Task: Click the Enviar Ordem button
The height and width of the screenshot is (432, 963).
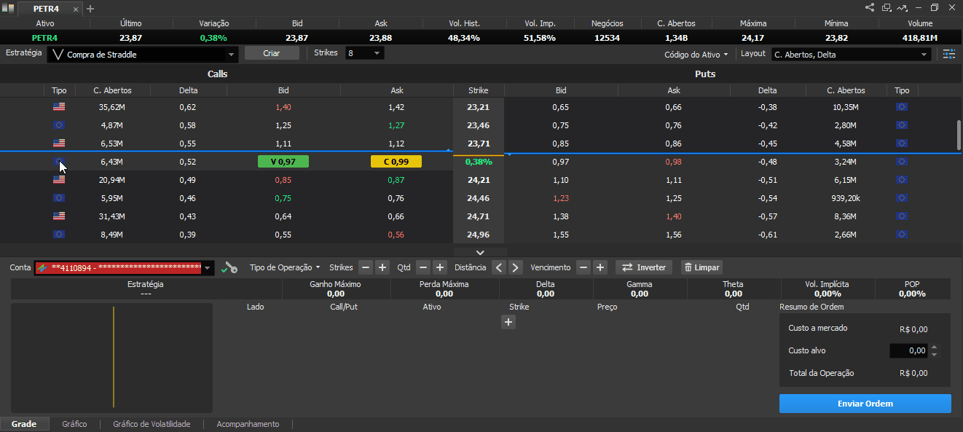Action: tap(865, 404)
